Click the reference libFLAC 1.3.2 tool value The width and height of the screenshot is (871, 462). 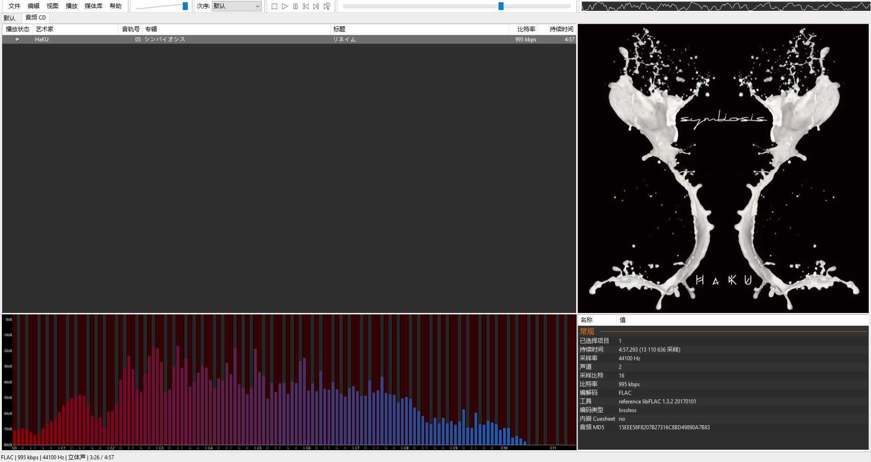(x=657, y=401)
